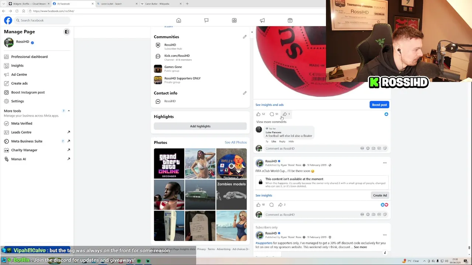Open the insights chart icon in top navigation
This screenshot has width=472, height=265.
234,20
